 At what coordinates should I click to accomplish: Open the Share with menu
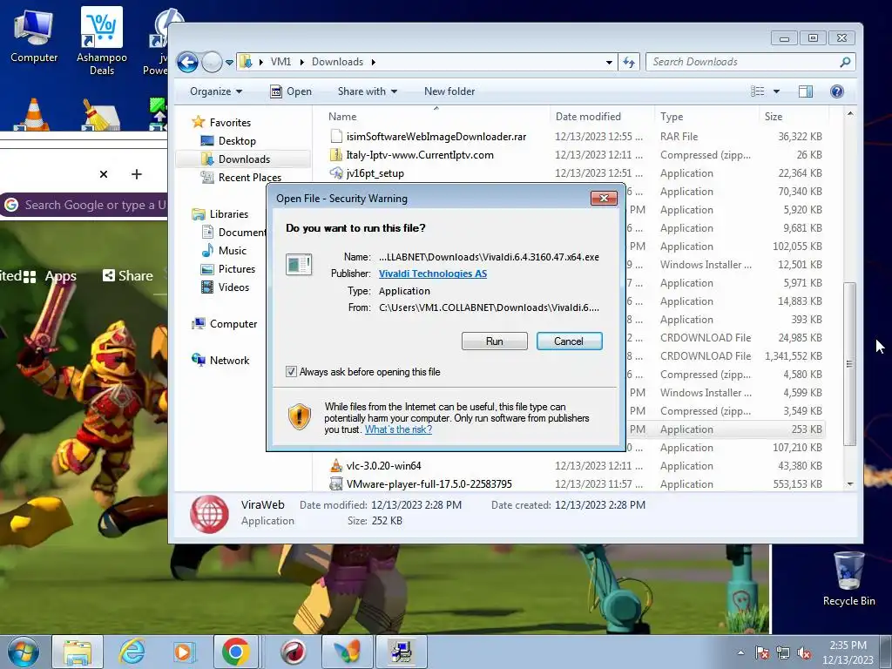pos(368,91)
